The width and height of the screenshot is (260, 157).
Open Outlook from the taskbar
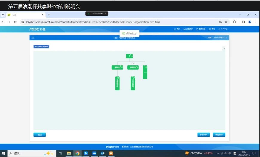tap(103, 153)
